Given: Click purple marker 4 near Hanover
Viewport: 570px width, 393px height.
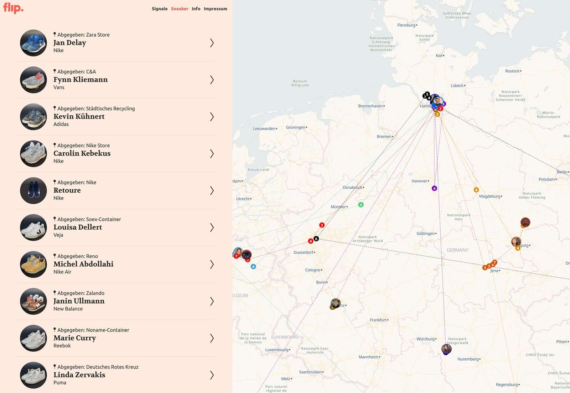Looking at the screenshot, I should [434, 188].
